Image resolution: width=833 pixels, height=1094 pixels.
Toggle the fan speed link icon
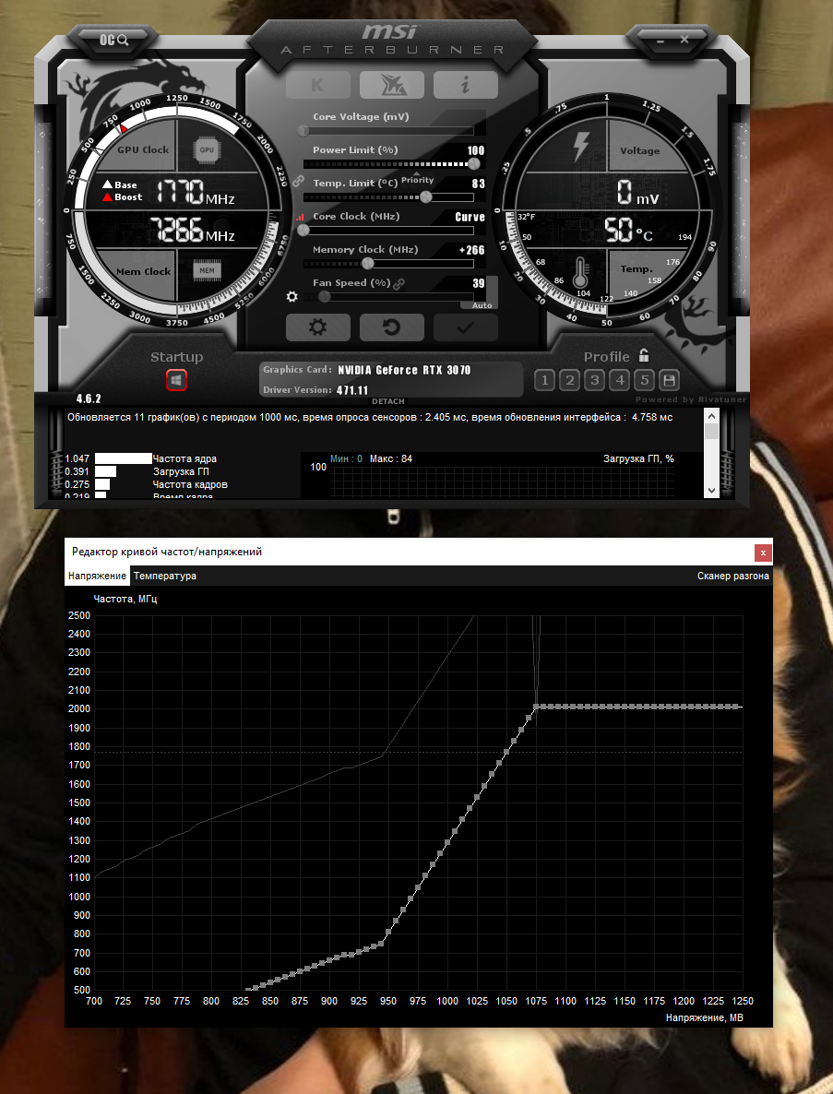tap(399, 284)
